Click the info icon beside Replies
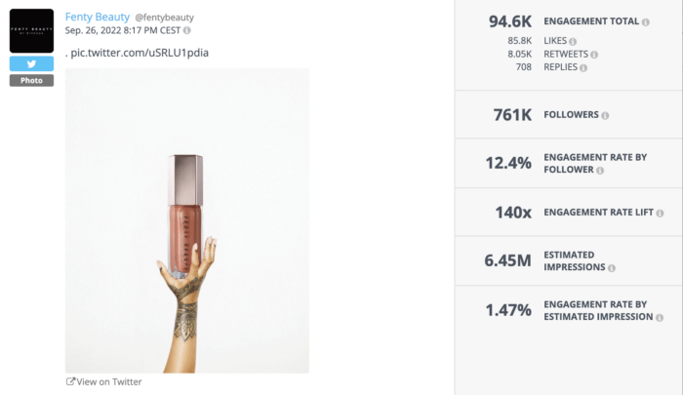The height and width of the screenshot is (395, 683). coord(583,68)
